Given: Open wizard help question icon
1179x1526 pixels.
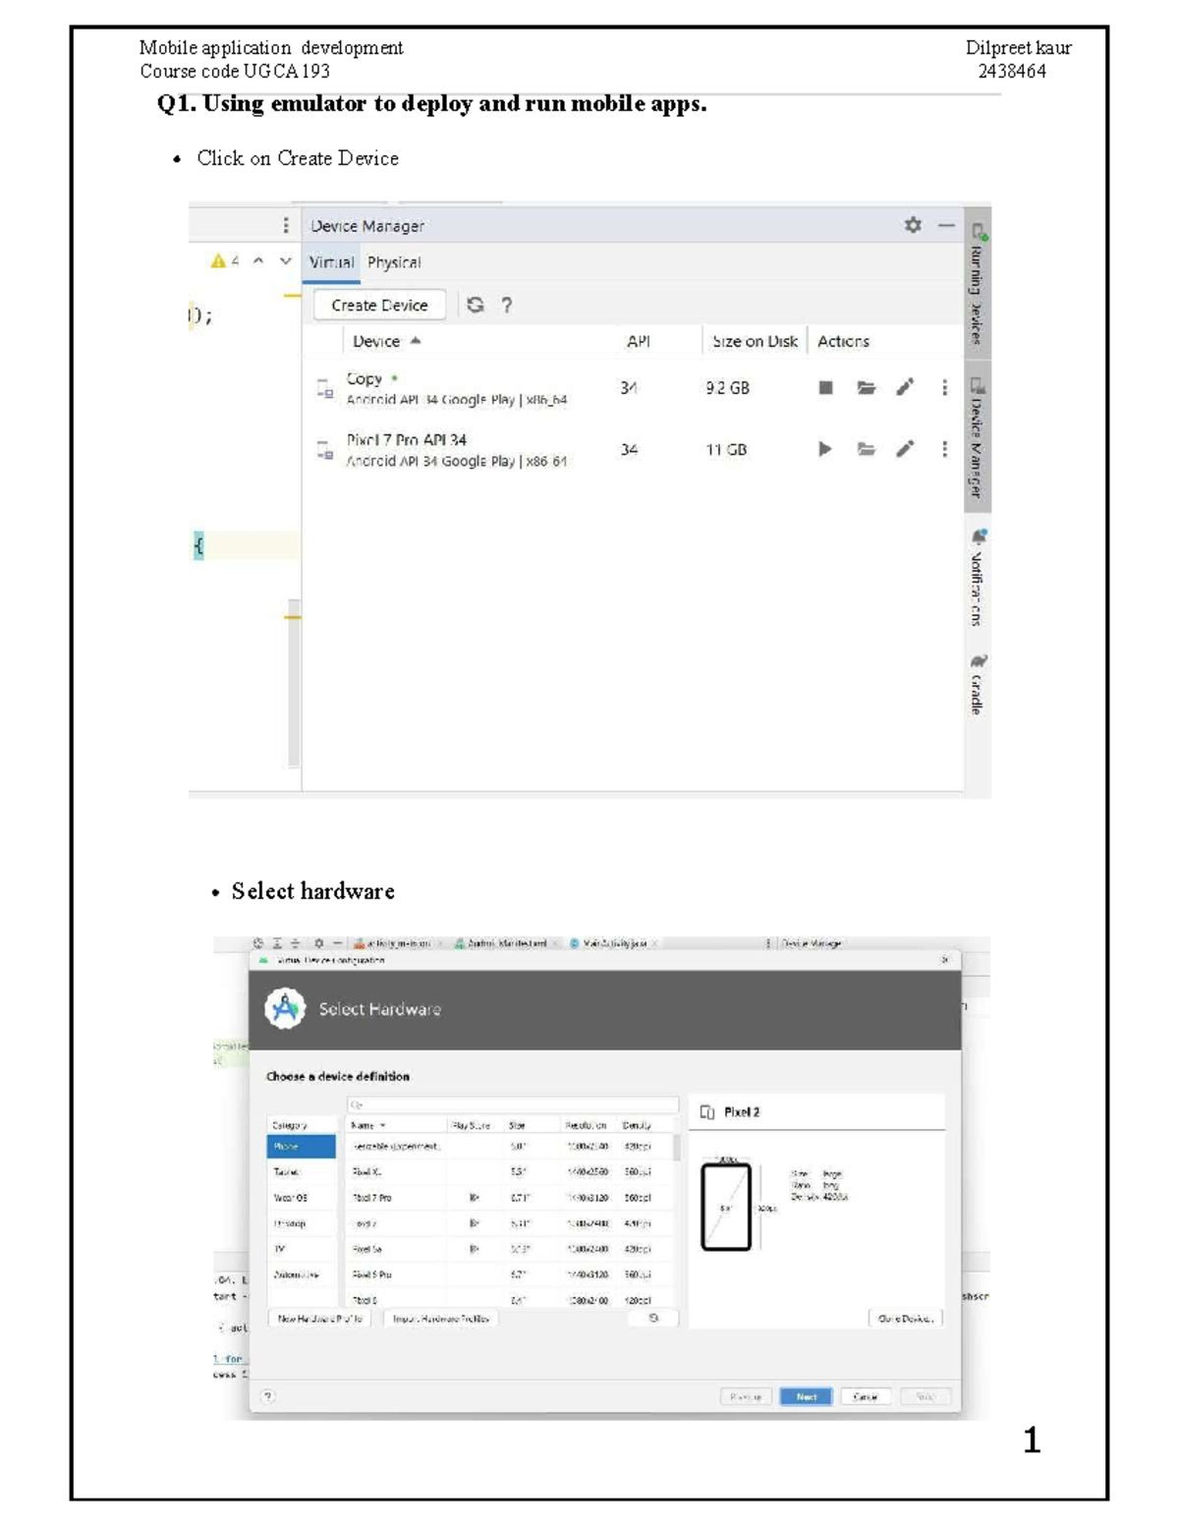Looking at the screenshot, I should (268, 1396).
